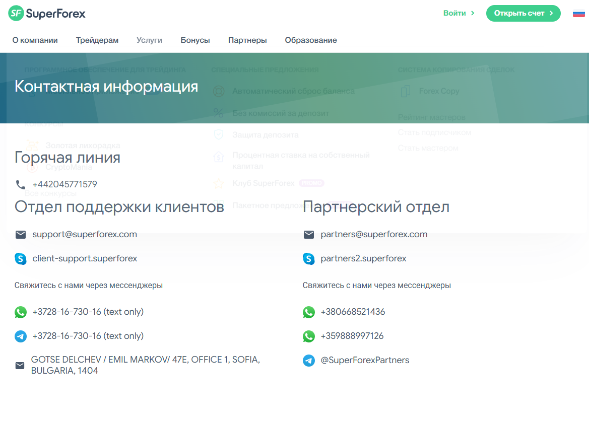The image size is (589, 421).
Task: Open the Партнеры menu
Action: [247, 40]
